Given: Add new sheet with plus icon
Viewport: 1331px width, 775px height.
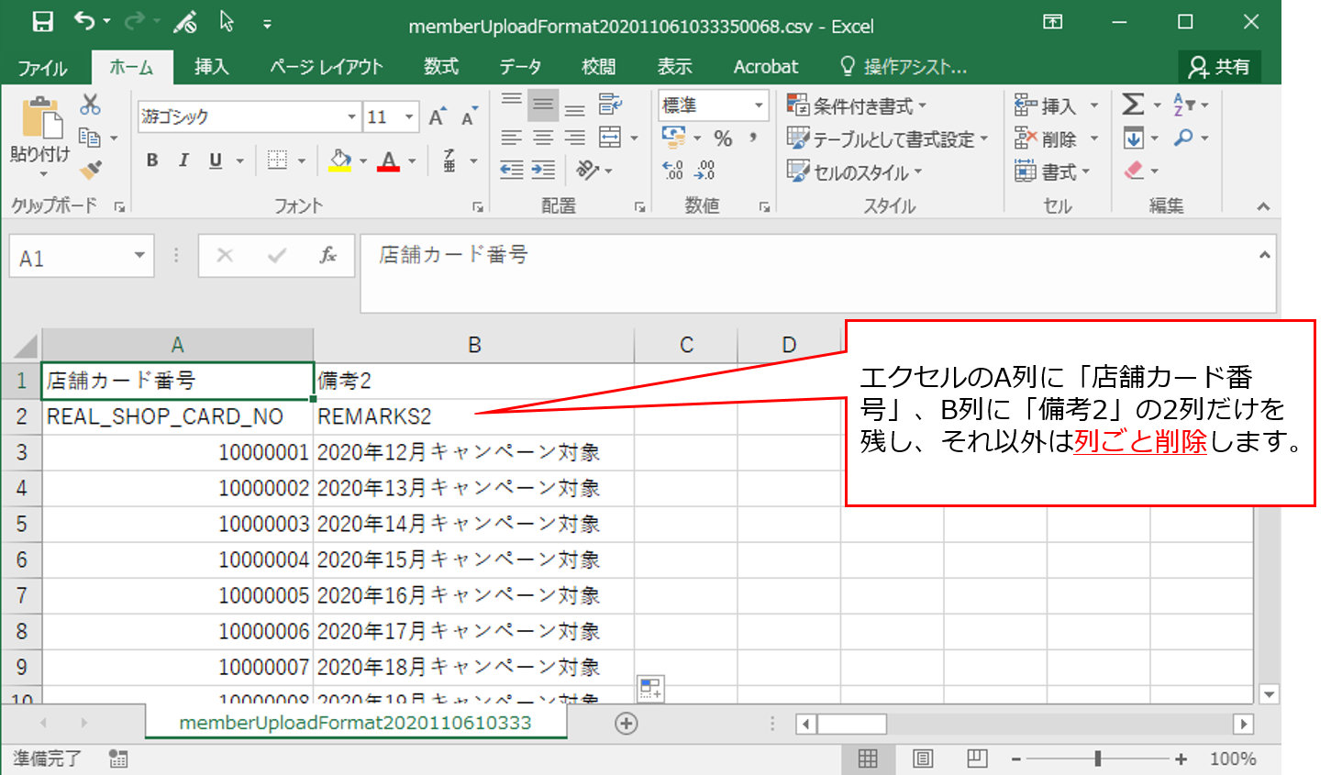Looking at the screenshot, I should coord(627,724).
